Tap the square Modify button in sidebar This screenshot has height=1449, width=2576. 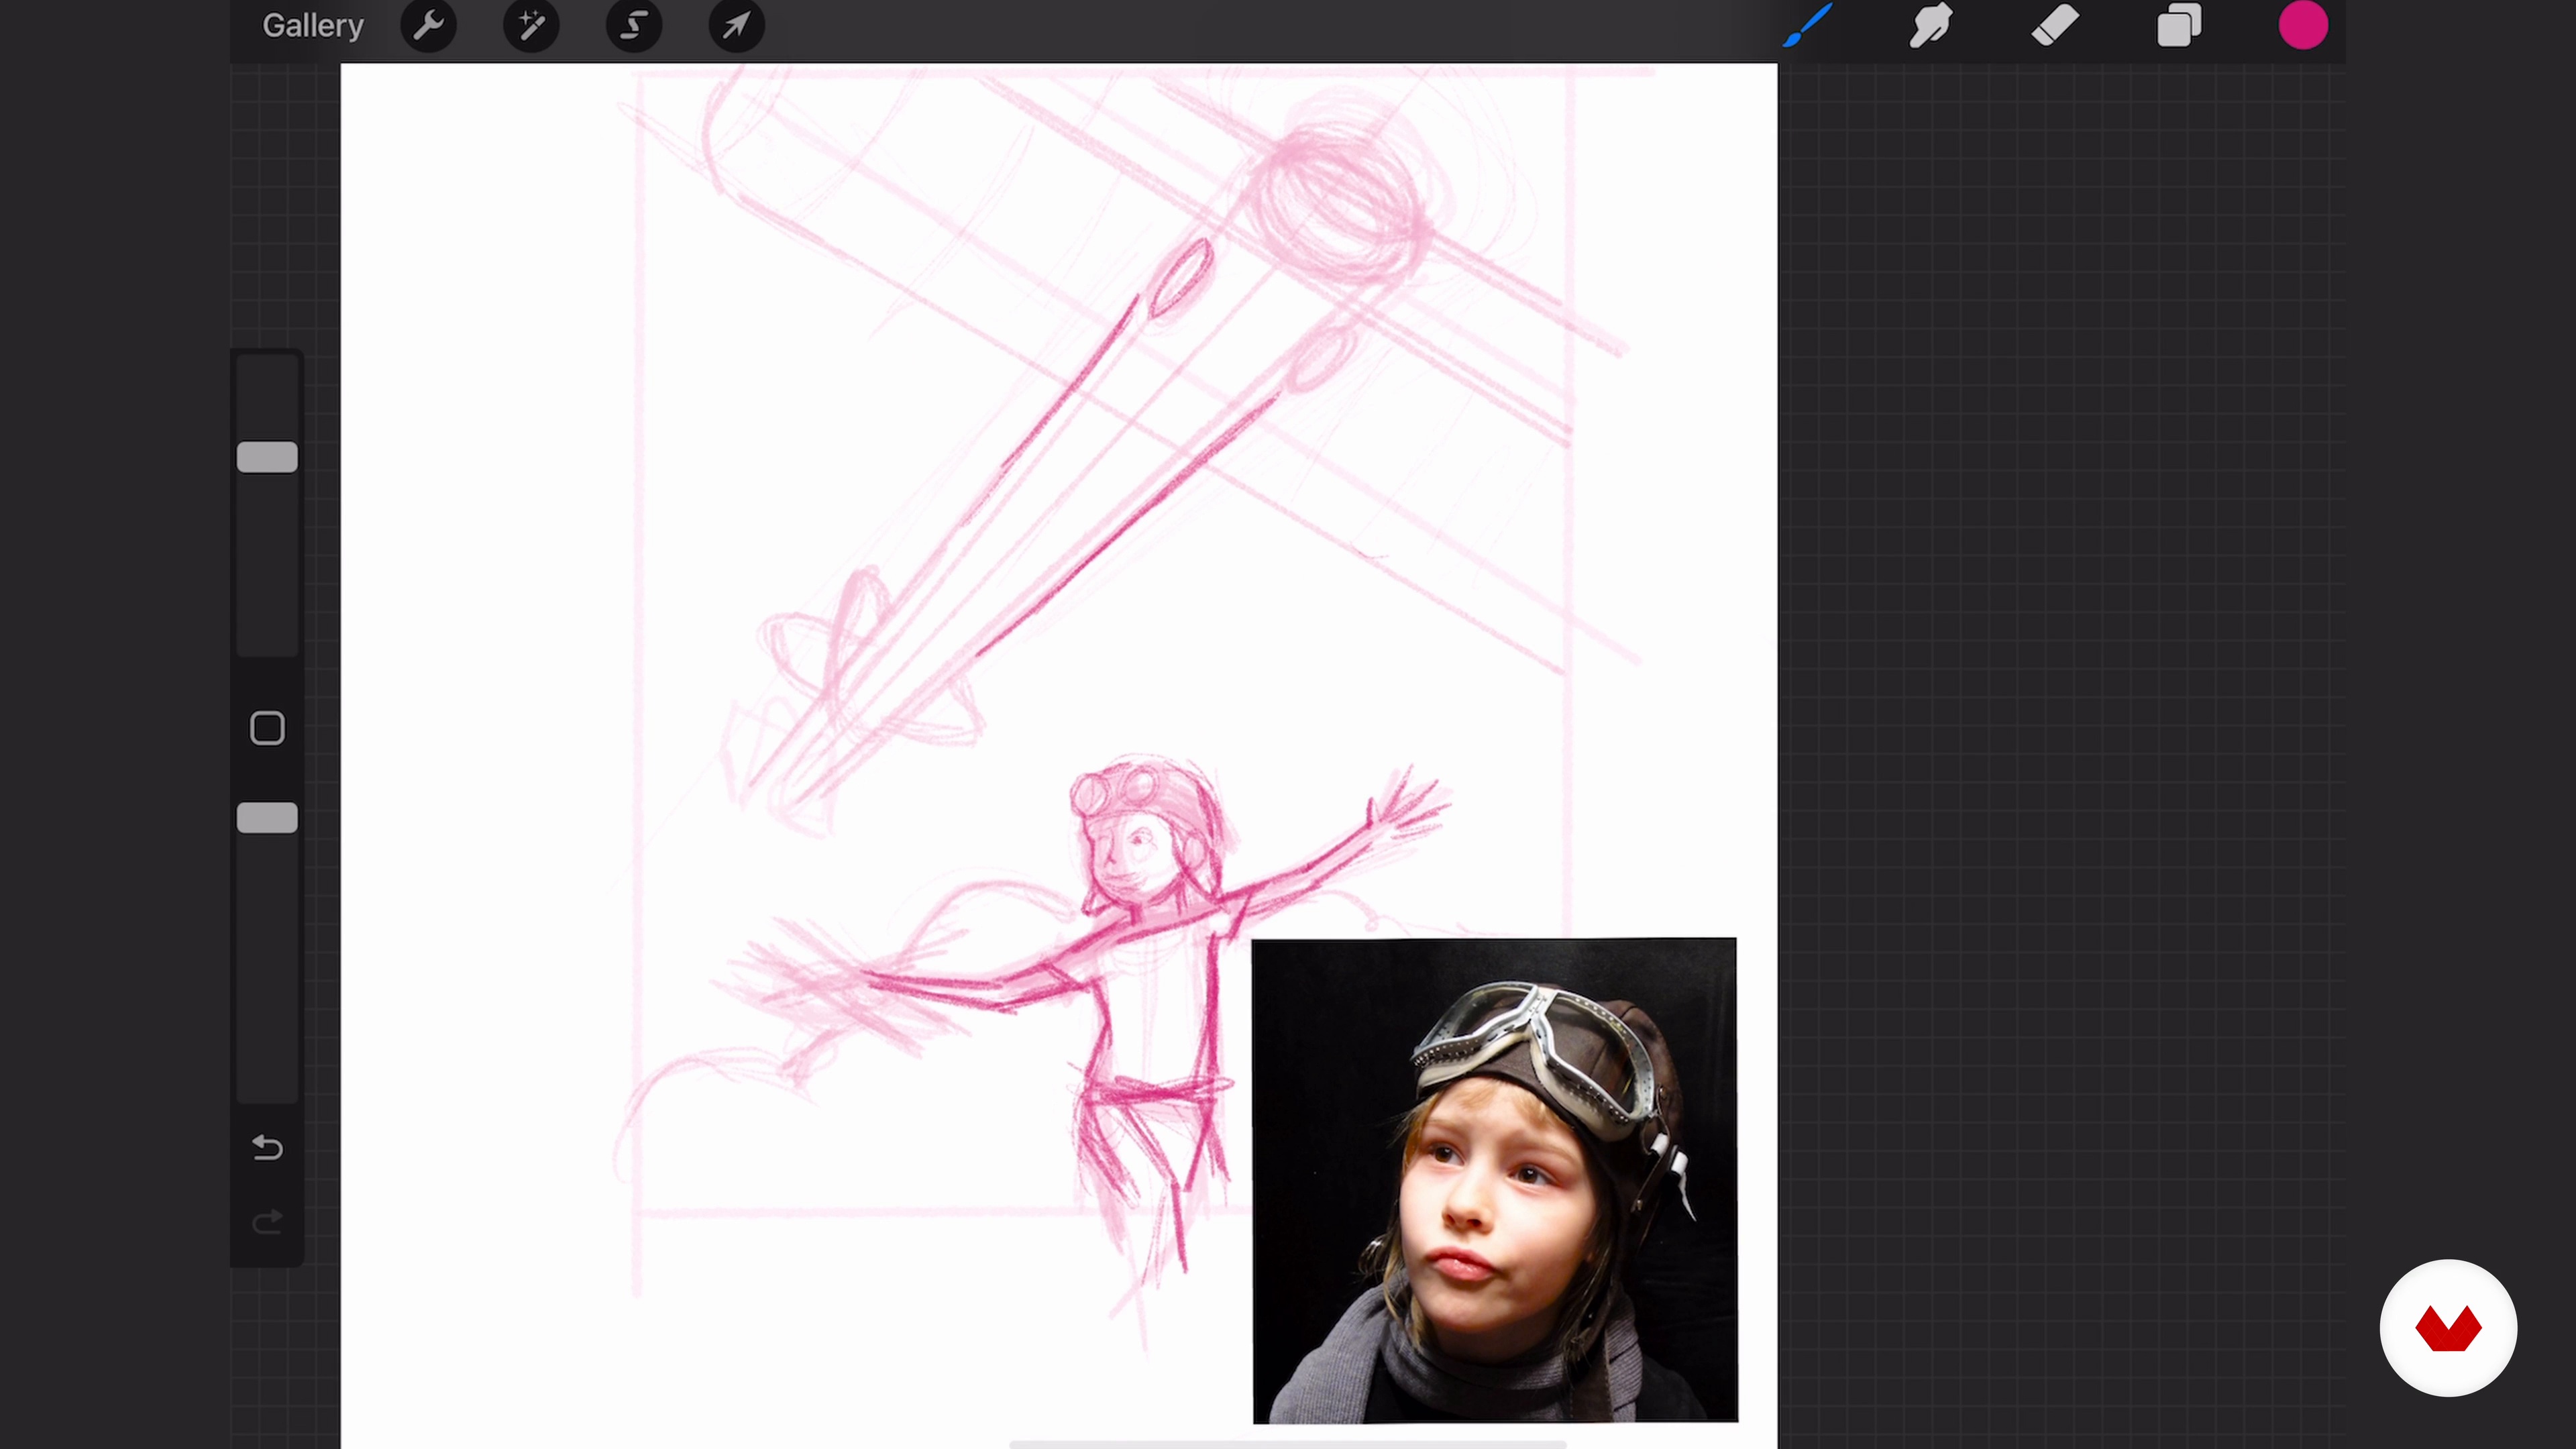pos(267,728)
